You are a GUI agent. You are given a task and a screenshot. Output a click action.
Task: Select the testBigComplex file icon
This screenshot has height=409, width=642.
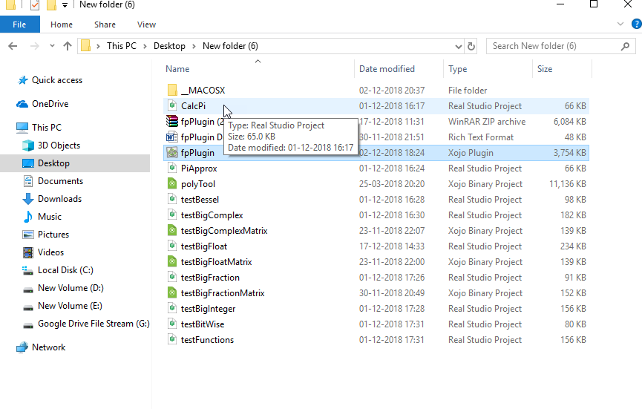click(x=172, y=215)
